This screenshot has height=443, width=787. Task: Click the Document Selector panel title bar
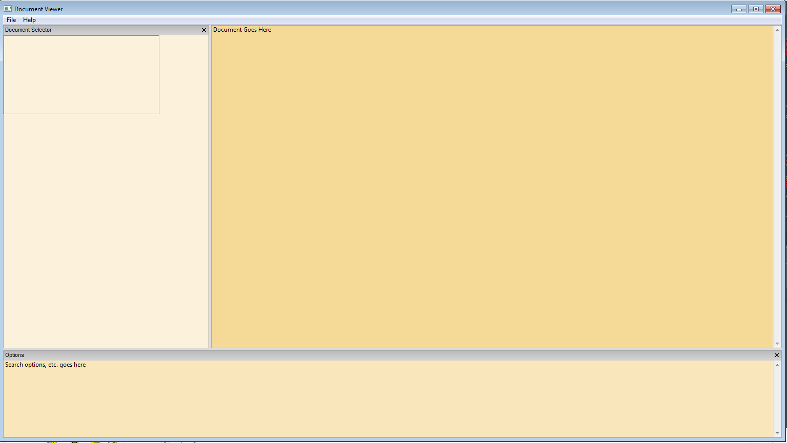[102, 30]
